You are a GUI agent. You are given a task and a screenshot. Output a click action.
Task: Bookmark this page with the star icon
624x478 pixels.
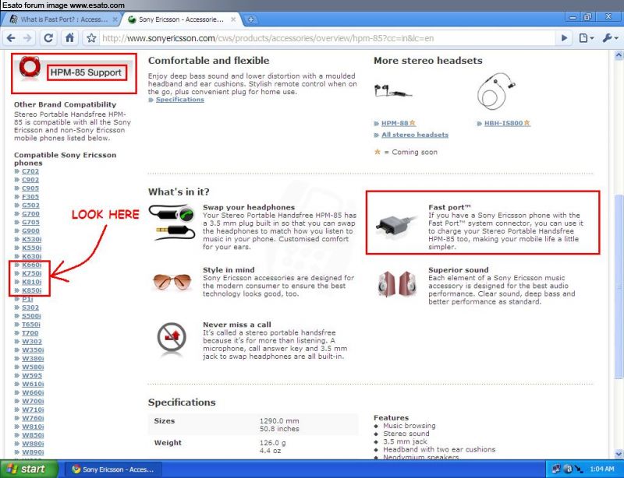(x=91, y=38)
